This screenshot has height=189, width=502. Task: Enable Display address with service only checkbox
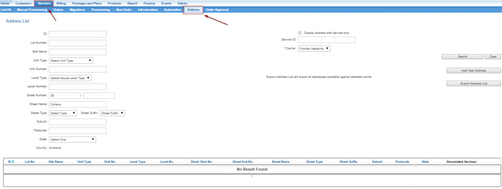point(300,32)
